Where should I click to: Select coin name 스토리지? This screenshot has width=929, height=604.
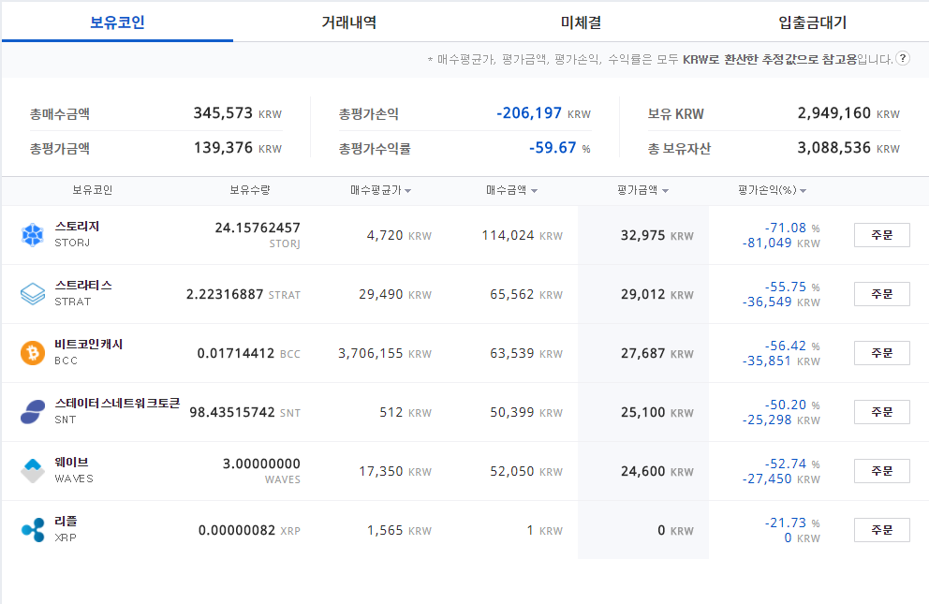[77, 227]
